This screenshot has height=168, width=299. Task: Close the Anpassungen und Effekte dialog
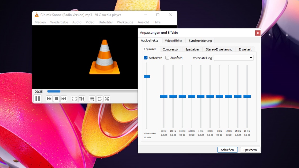click(x=258, y=33)
